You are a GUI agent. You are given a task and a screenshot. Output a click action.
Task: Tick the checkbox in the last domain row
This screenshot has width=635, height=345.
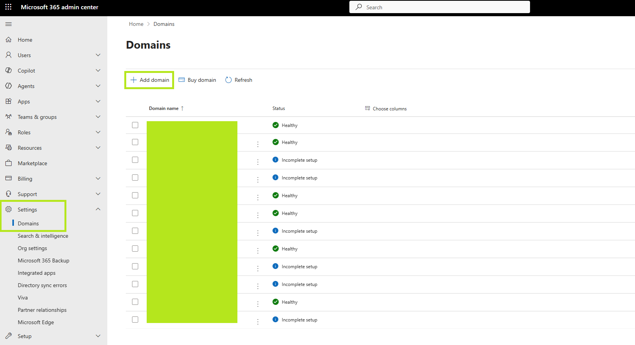[135, 320]
